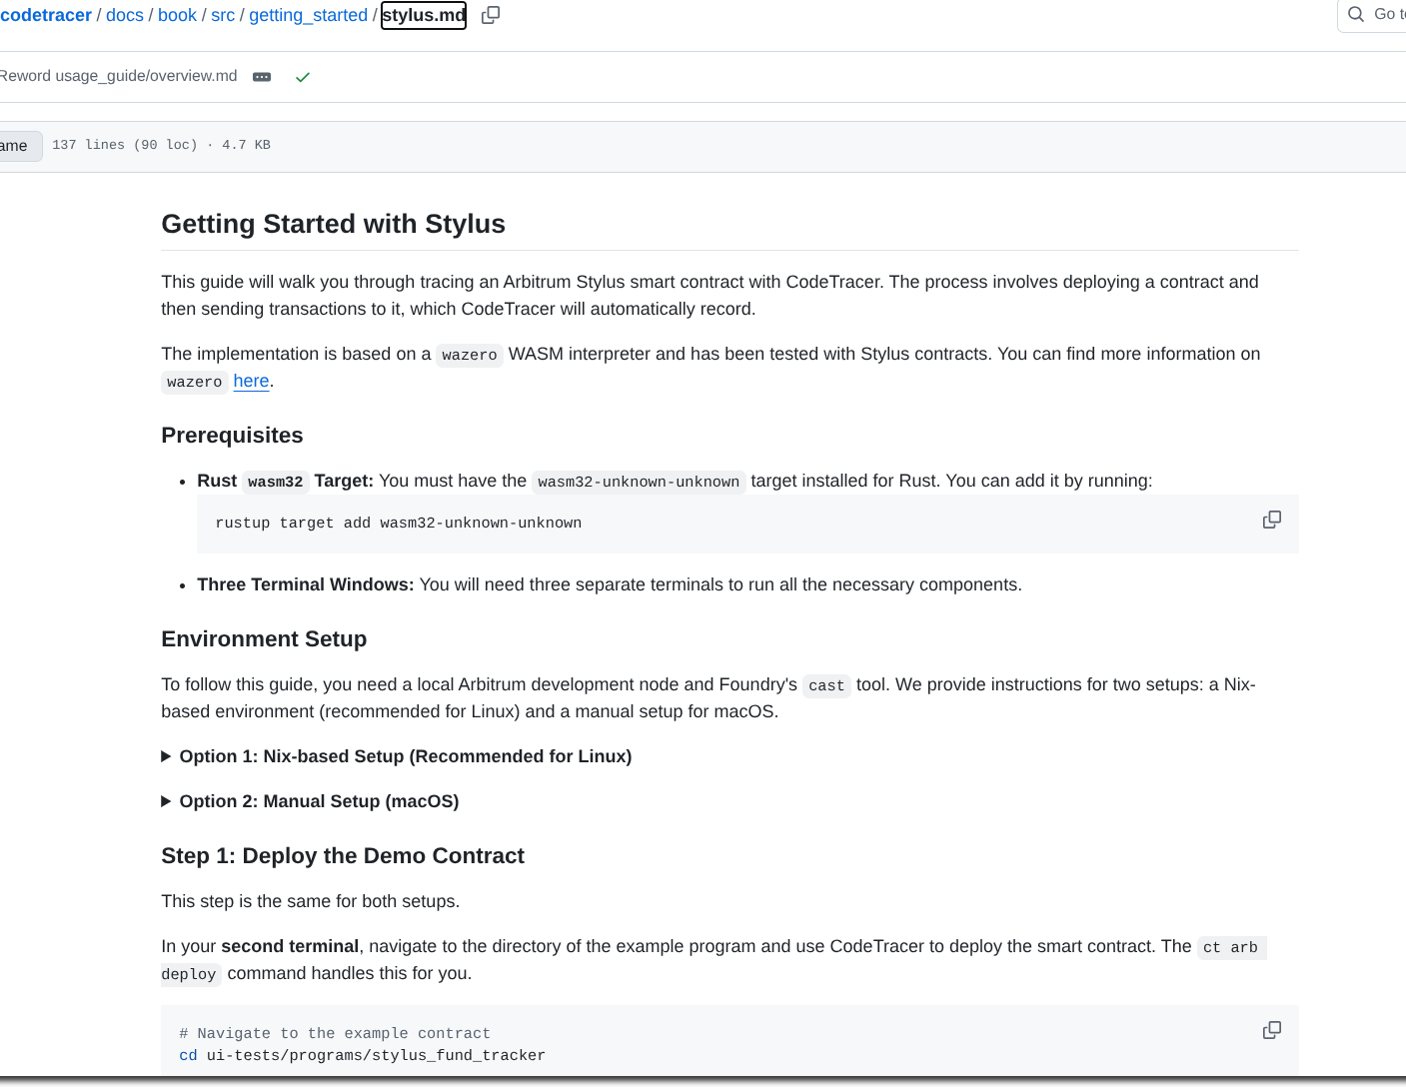The image size is (1406, 1087).
Task: Click the 'ct arb' inline code
Action: point(1231,947)
